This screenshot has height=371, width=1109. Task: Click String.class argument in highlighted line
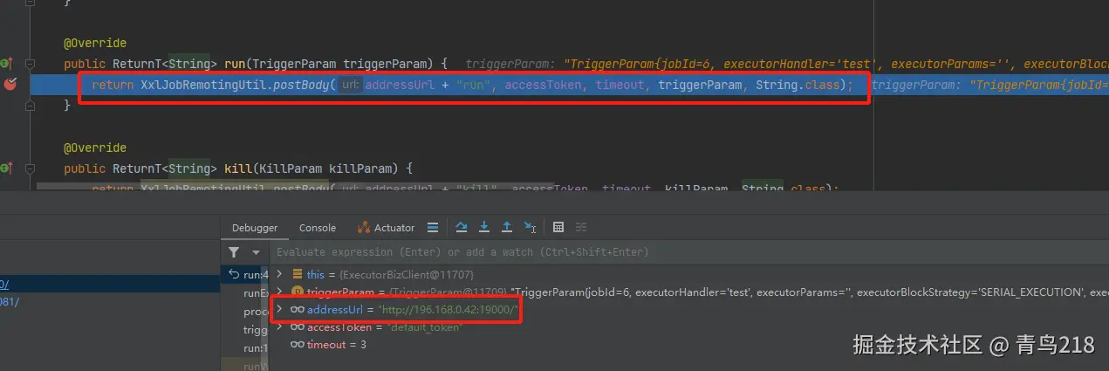tap(797, 85)
